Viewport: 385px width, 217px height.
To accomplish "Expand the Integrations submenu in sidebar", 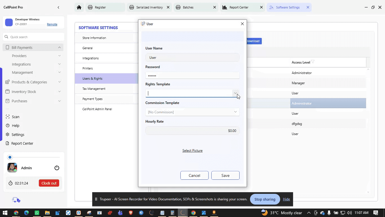I will [x=59, y=64].
